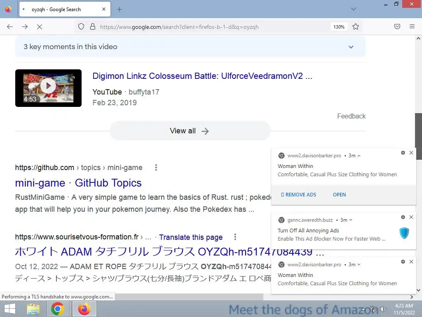Close the oyzqh Google Search tab
This screenshot has width=422, height=317.
[x=104, y=9]
